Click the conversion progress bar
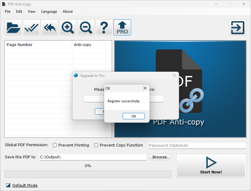The image size is (251, 191). pyautogui.click(x=88, y=174)
